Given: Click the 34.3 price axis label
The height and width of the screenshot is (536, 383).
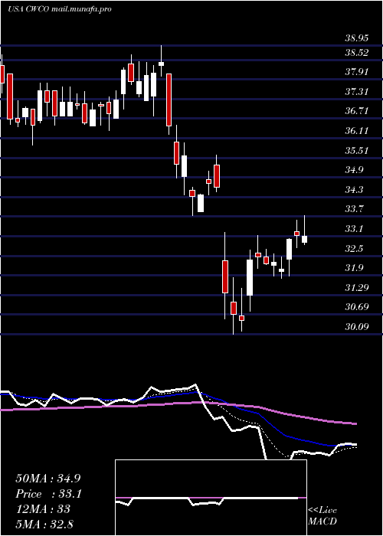Looking at the screenshot, I should point(354,190).
